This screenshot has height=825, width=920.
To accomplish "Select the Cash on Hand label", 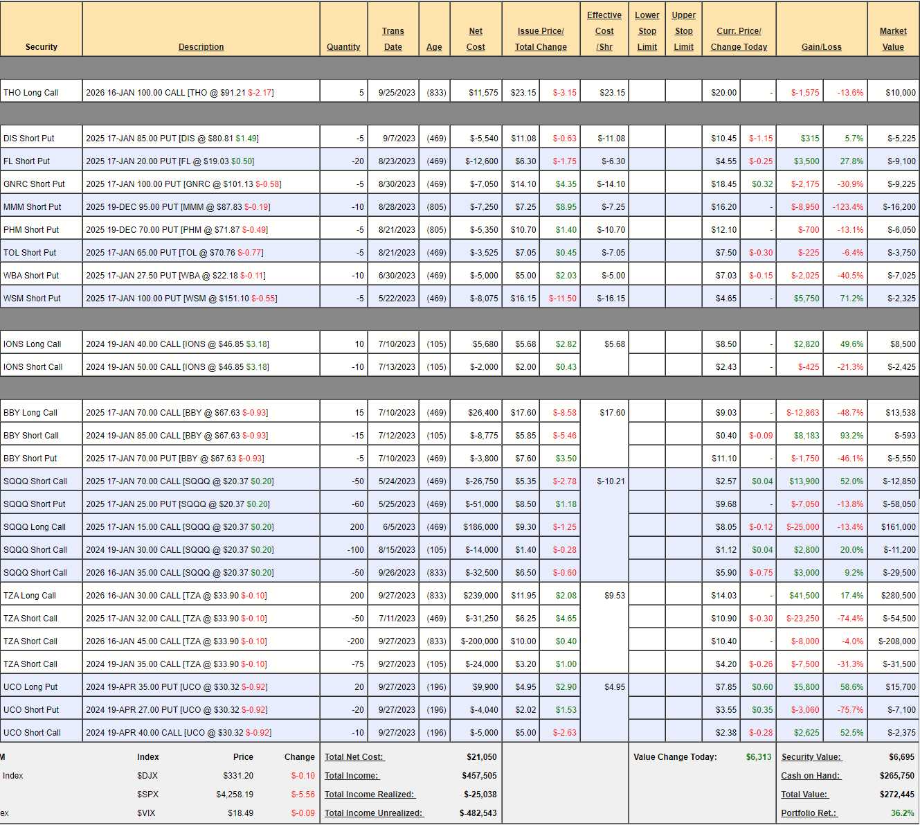I will 811,776.
